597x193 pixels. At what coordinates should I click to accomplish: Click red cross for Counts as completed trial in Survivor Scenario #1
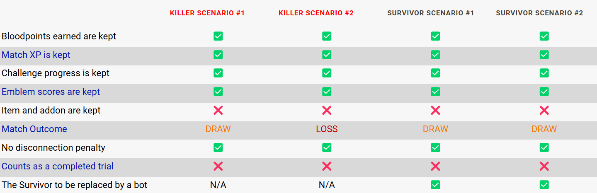tap(435, 166)
